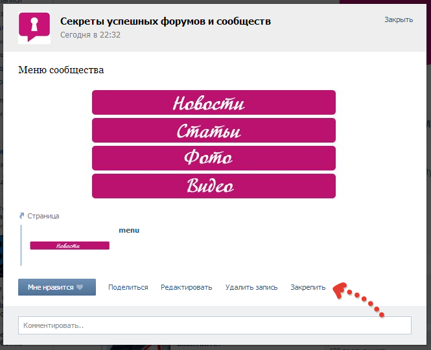Image resolution: width=431 pixels, height=350 pixels.
Task: Open the Новости menu banner
Action: [213, 102]
